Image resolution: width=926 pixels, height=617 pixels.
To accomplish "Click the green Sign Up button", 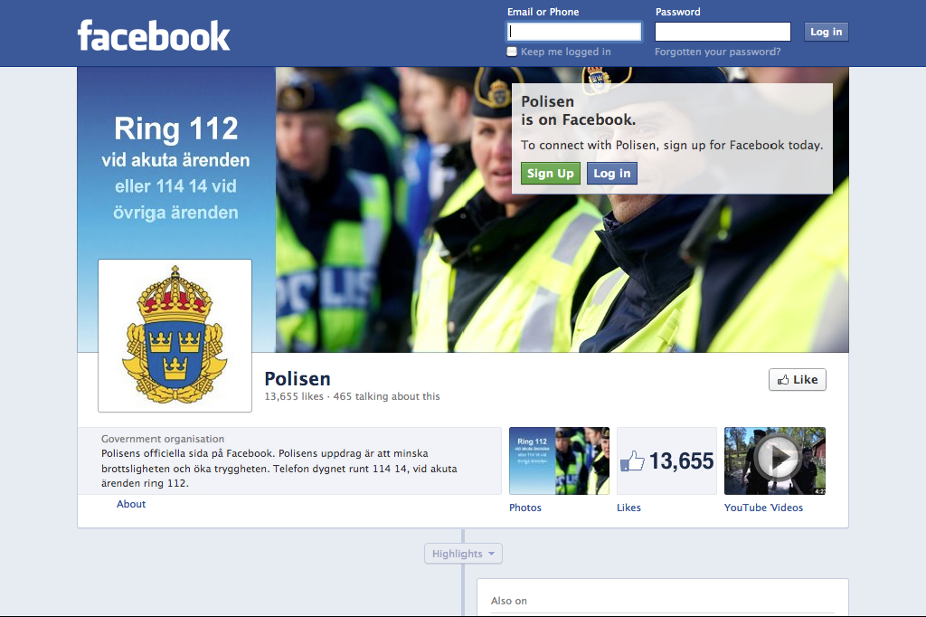I will [551, 173].
